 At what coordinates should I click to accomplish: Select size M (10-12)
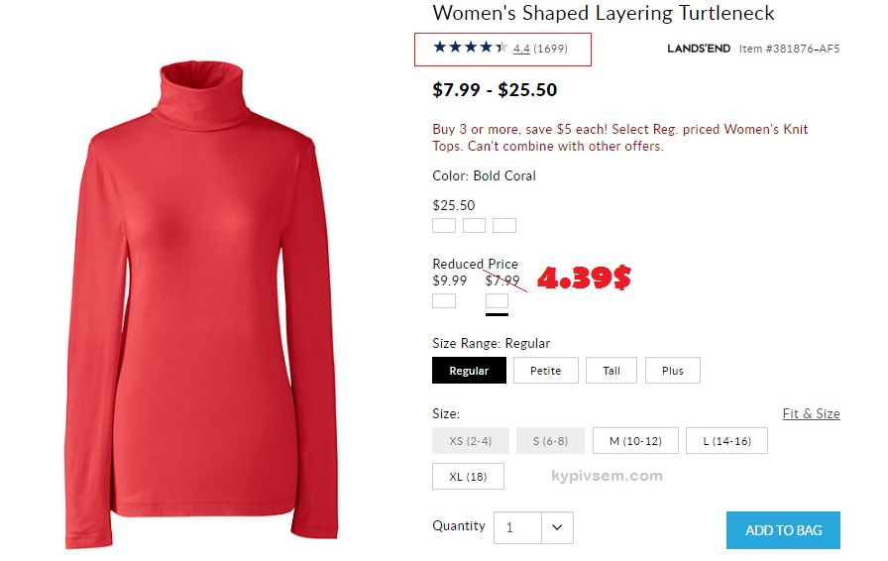pos(635,441)
